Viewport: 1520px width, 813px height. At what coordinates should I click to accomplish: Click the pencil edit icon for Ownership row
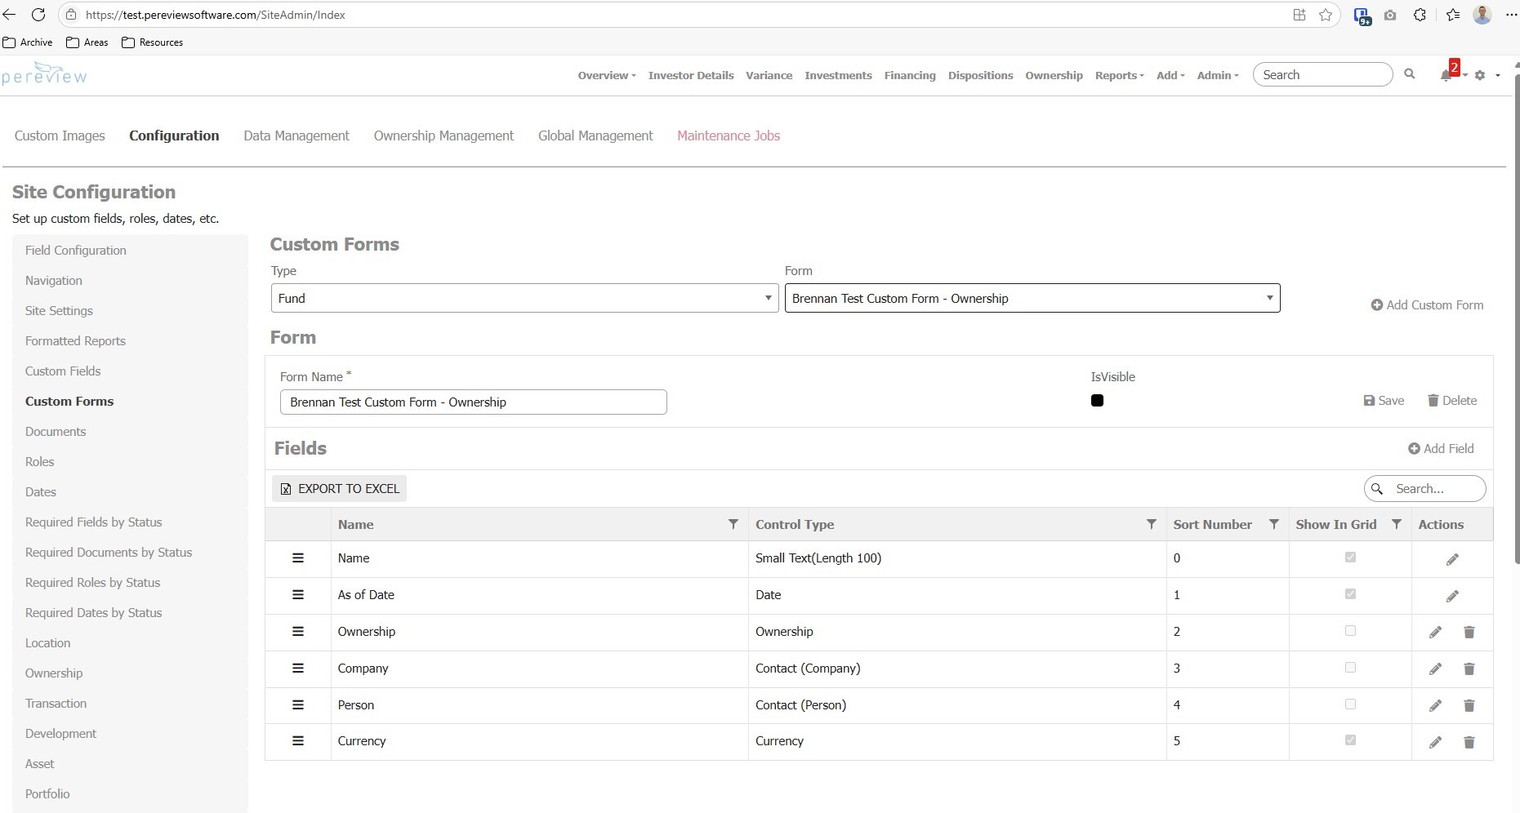click(x=1435, y=632)
